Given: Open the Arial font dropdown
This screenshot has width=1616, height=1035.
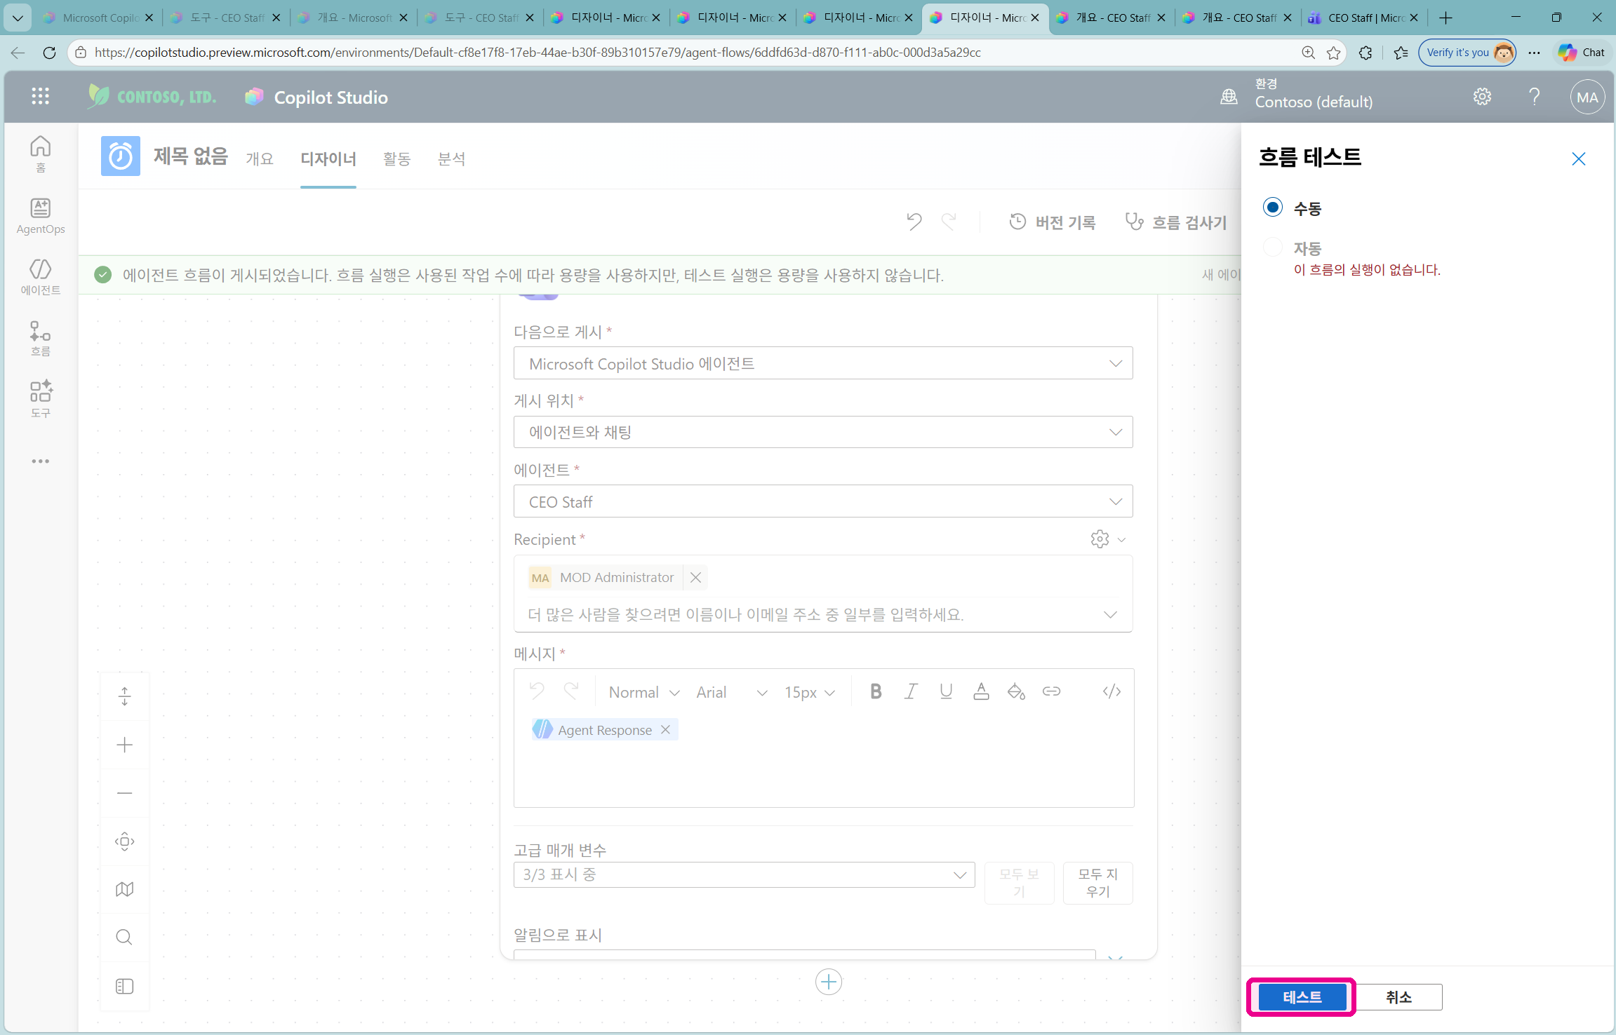Looking at the screenshot, I should pos(732,692).
